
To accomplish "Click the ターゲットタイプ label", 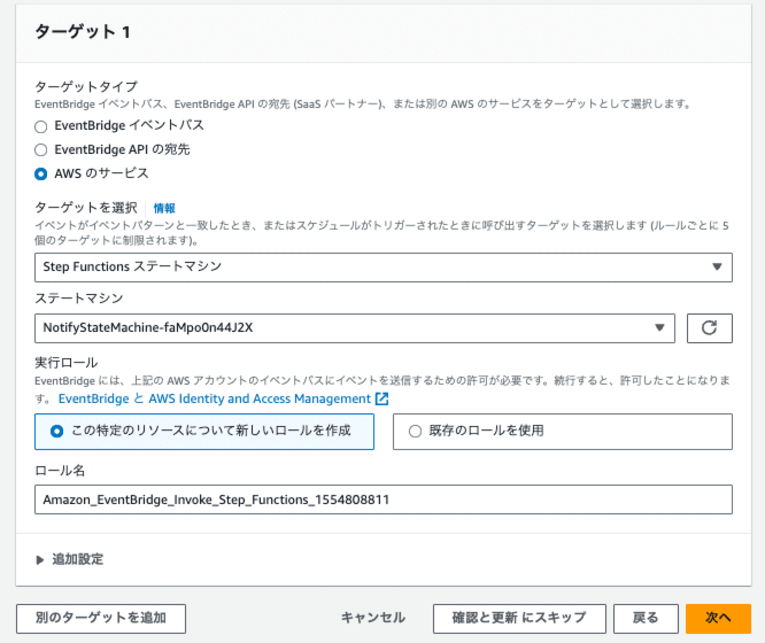I will coord(86,87).
